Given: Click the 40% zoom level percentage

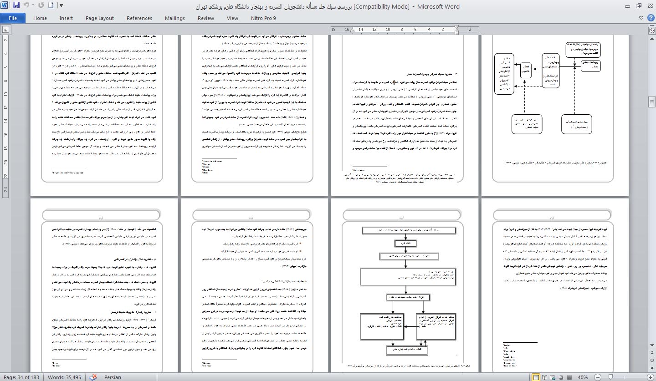Looking at the screenshot, I should pos(582,377).
